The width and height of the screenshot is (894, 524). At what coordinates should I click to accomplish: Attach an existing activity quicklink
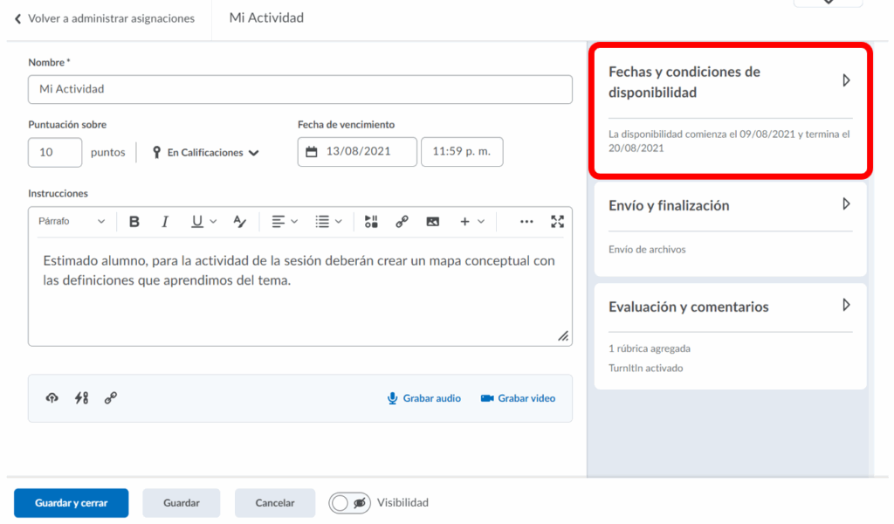(81, 398)
